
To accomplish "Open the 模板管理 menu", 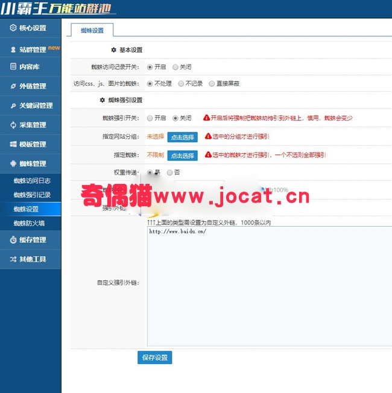I will 30,144.
